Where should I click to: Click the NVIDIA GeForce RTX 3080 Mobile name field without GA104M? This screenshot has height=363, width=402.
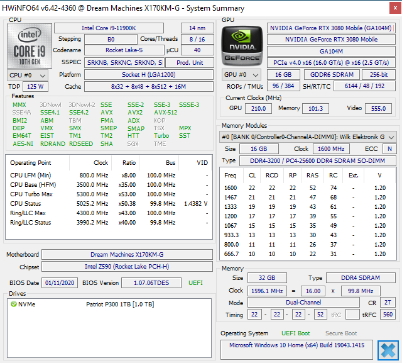click(331, 40)
